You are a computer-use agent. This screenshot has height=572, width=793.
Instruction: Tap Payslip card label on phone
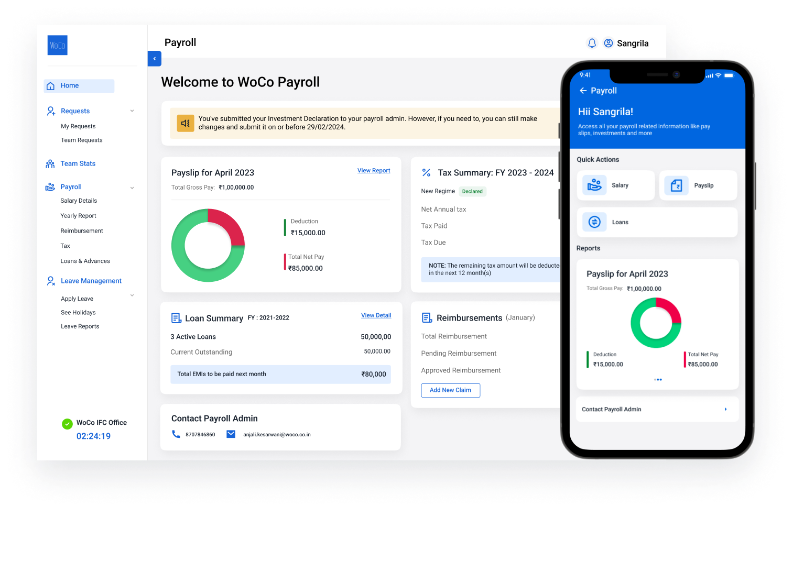[x=704, y=185]
